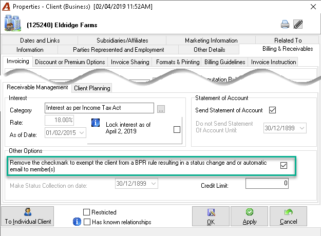The height and width of the screenshot is (236, 321).
Task: Click the Eldridge Farms business client icon
Action: [x=13, y=23]
